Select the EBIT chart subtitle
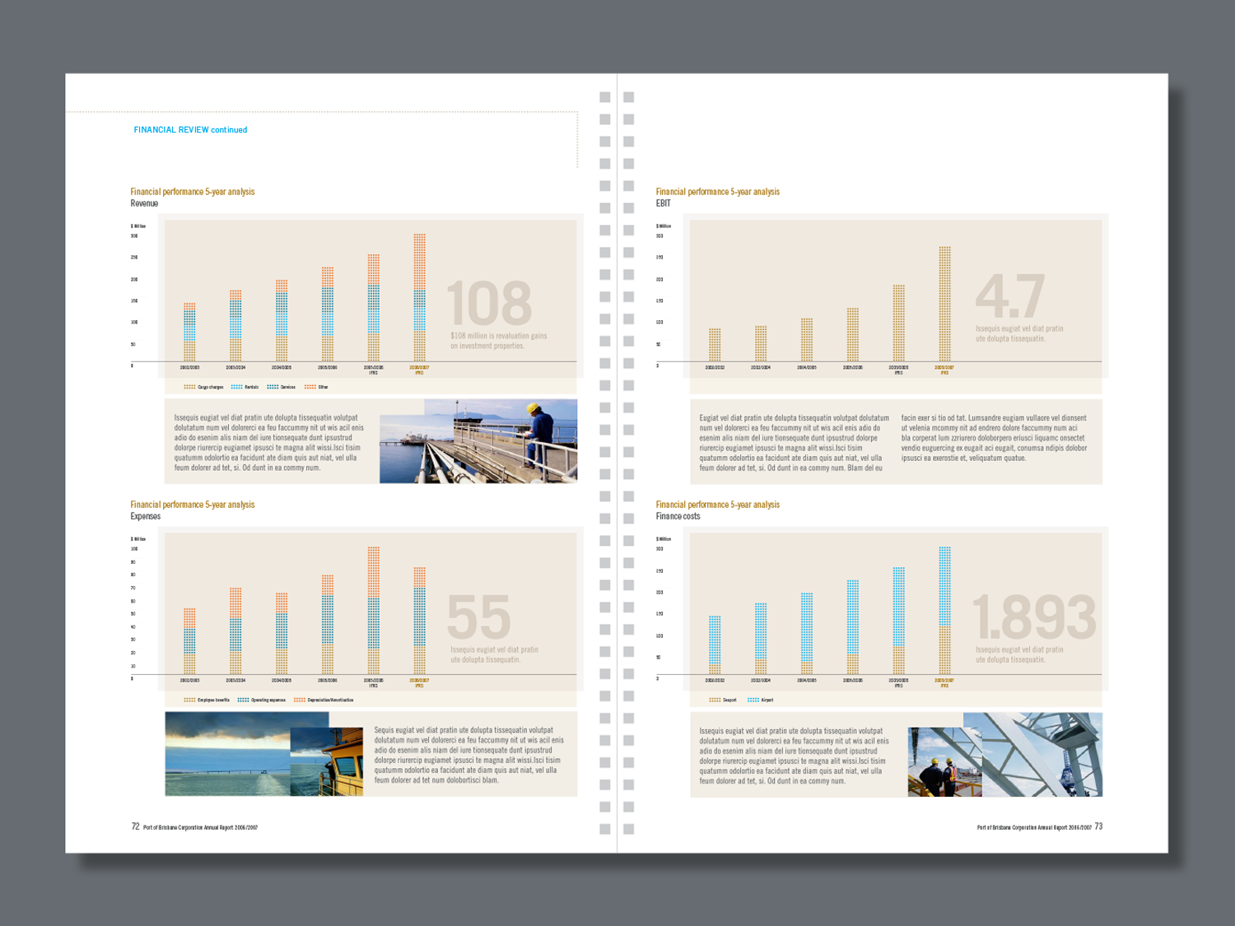This screenshot has width=1235, height=926. (x=664, y=203)
